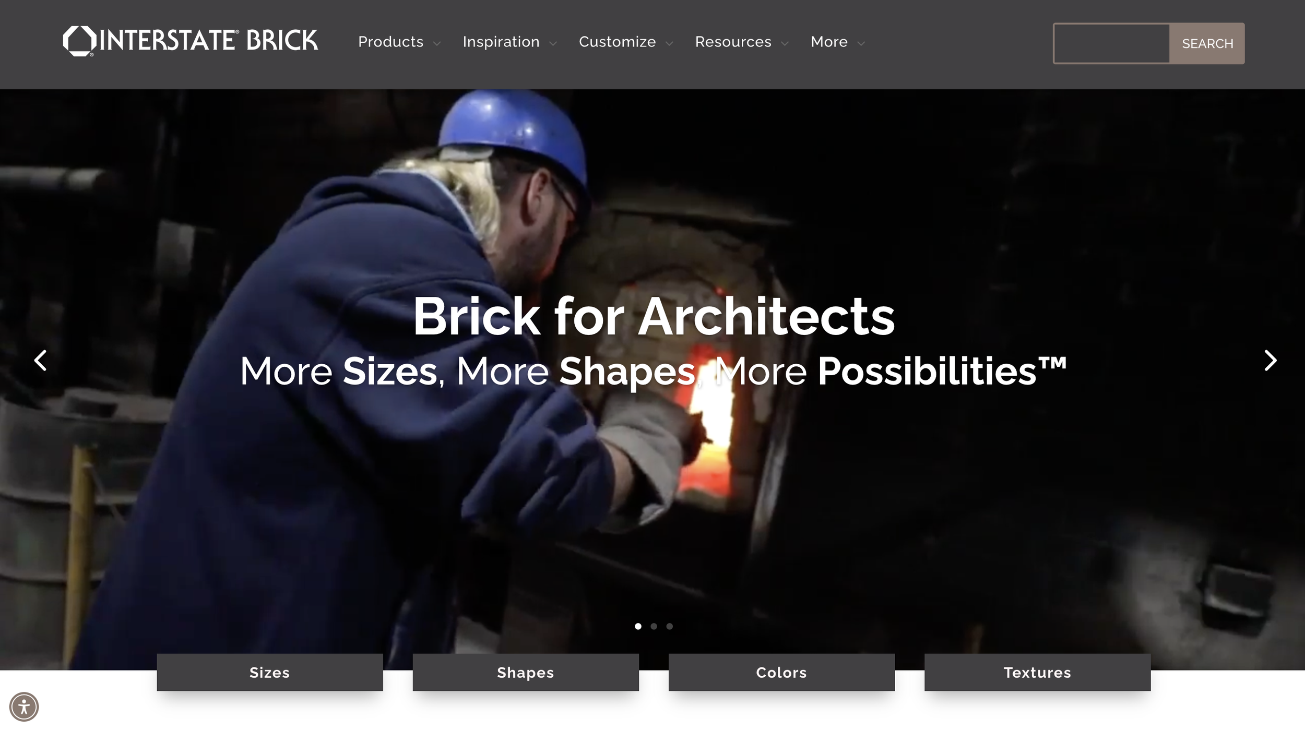Open the Inspiration menu item
This screenshot has width=1305, height=730.
click(x=501, y=42)
